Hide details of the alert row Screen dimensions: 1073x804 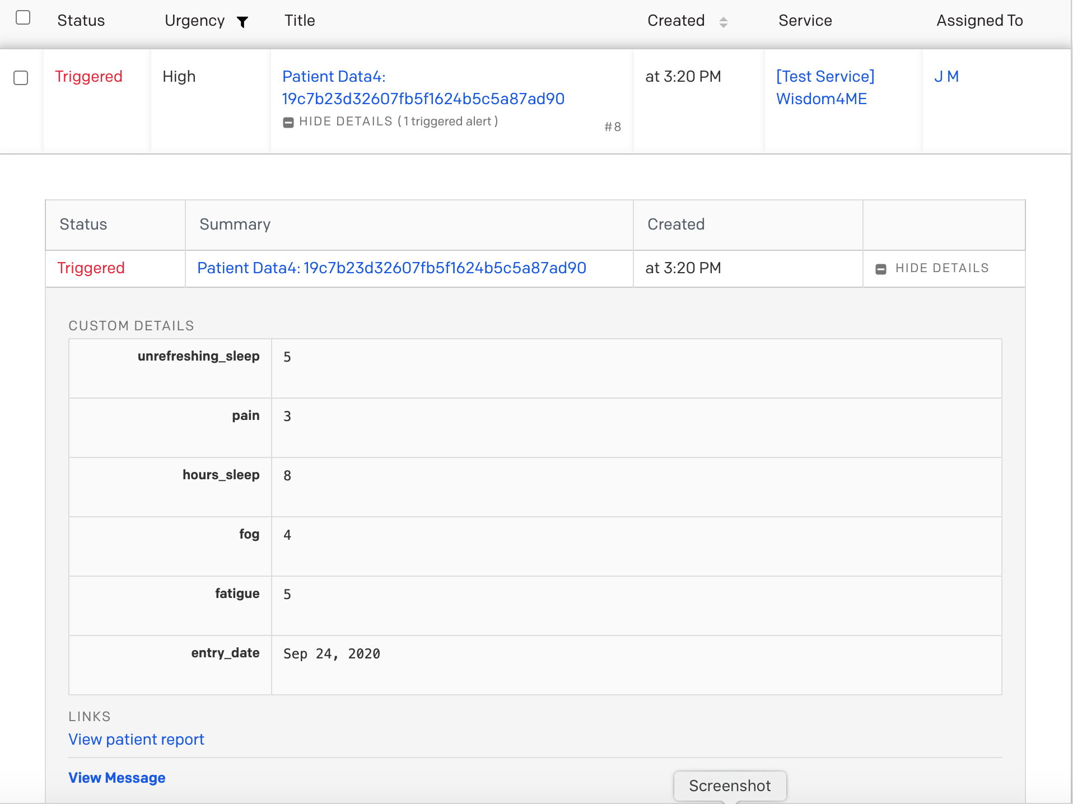(x=932, y=268)
